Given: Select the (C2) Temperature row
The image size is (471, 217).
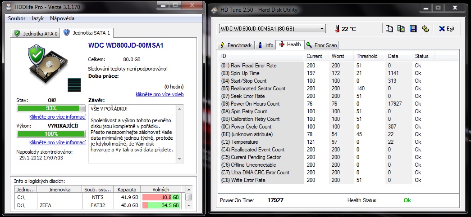Looking at the screenshot, I should pyautogui.click(x=327, y=142).
